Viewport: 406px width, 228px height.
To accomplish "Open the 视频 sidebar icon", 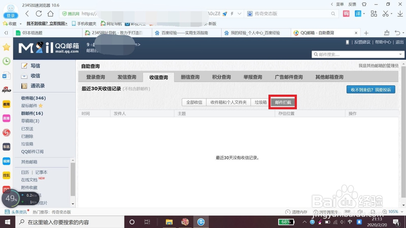I will pos(6,161).
